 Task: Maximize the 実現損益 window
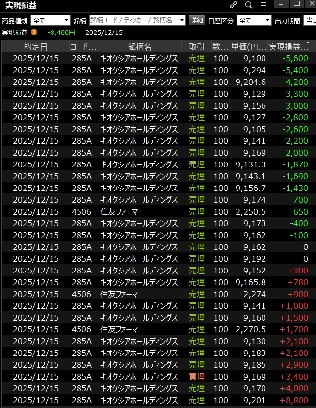click(296, 4)
